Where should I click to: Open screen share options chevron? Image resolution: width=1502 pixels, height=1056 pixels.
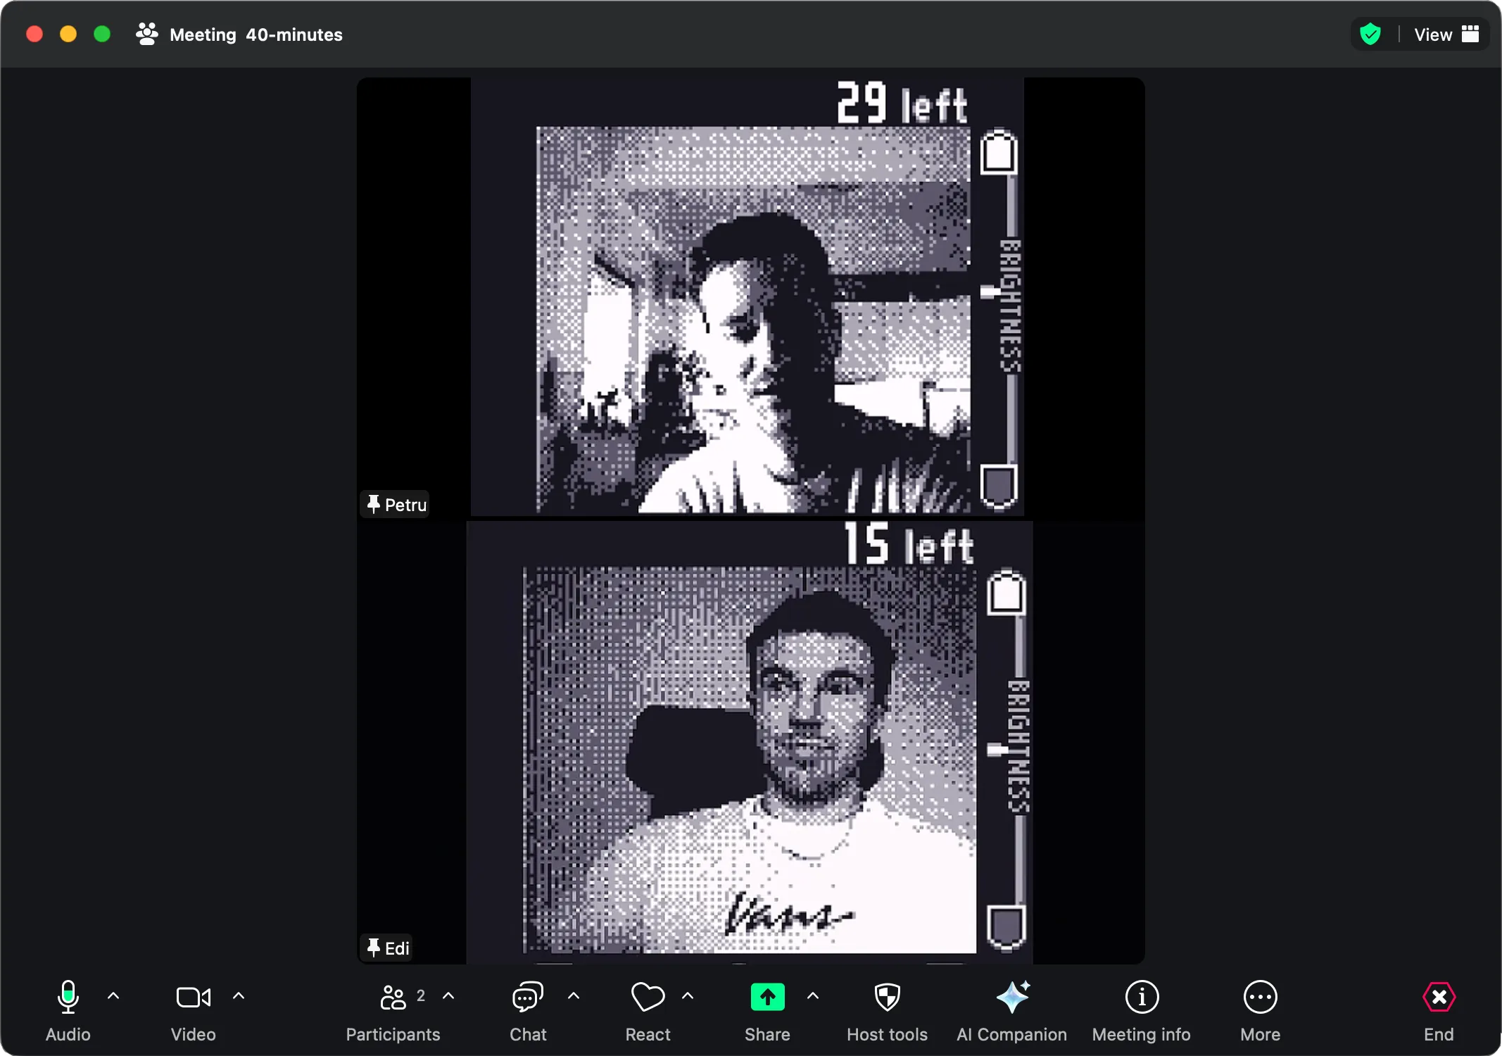point(813,997)
